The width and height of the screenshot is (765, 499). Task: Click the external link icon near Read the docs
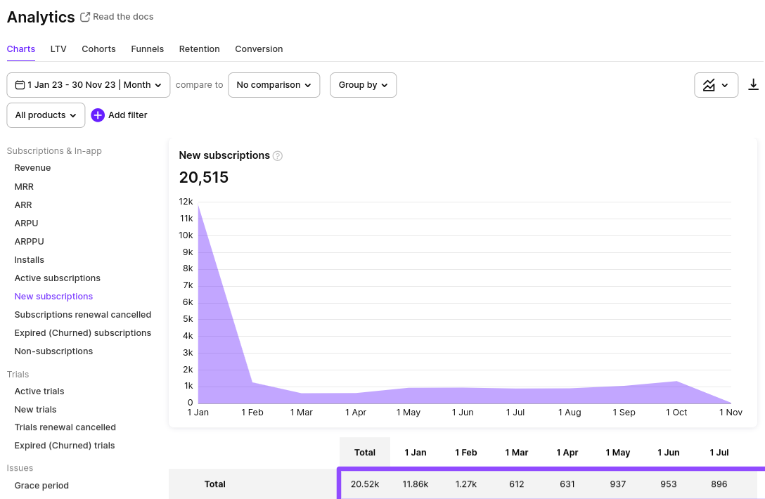coord(85,15)
